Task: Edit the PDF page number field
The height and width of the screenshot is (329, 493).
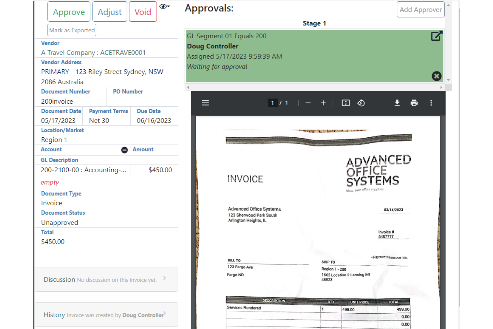Action: point(272,103)
